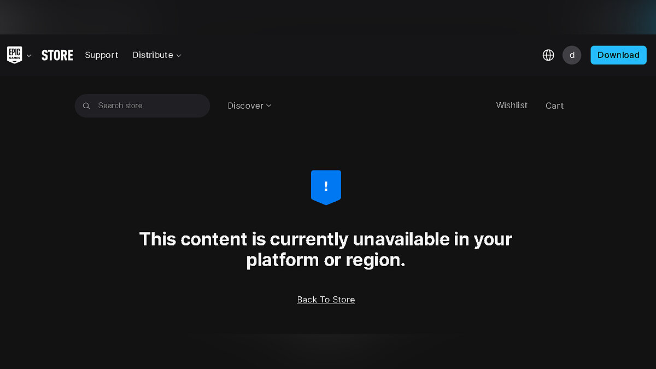Click the magnifying glass search icon

[x=86, y=106]
